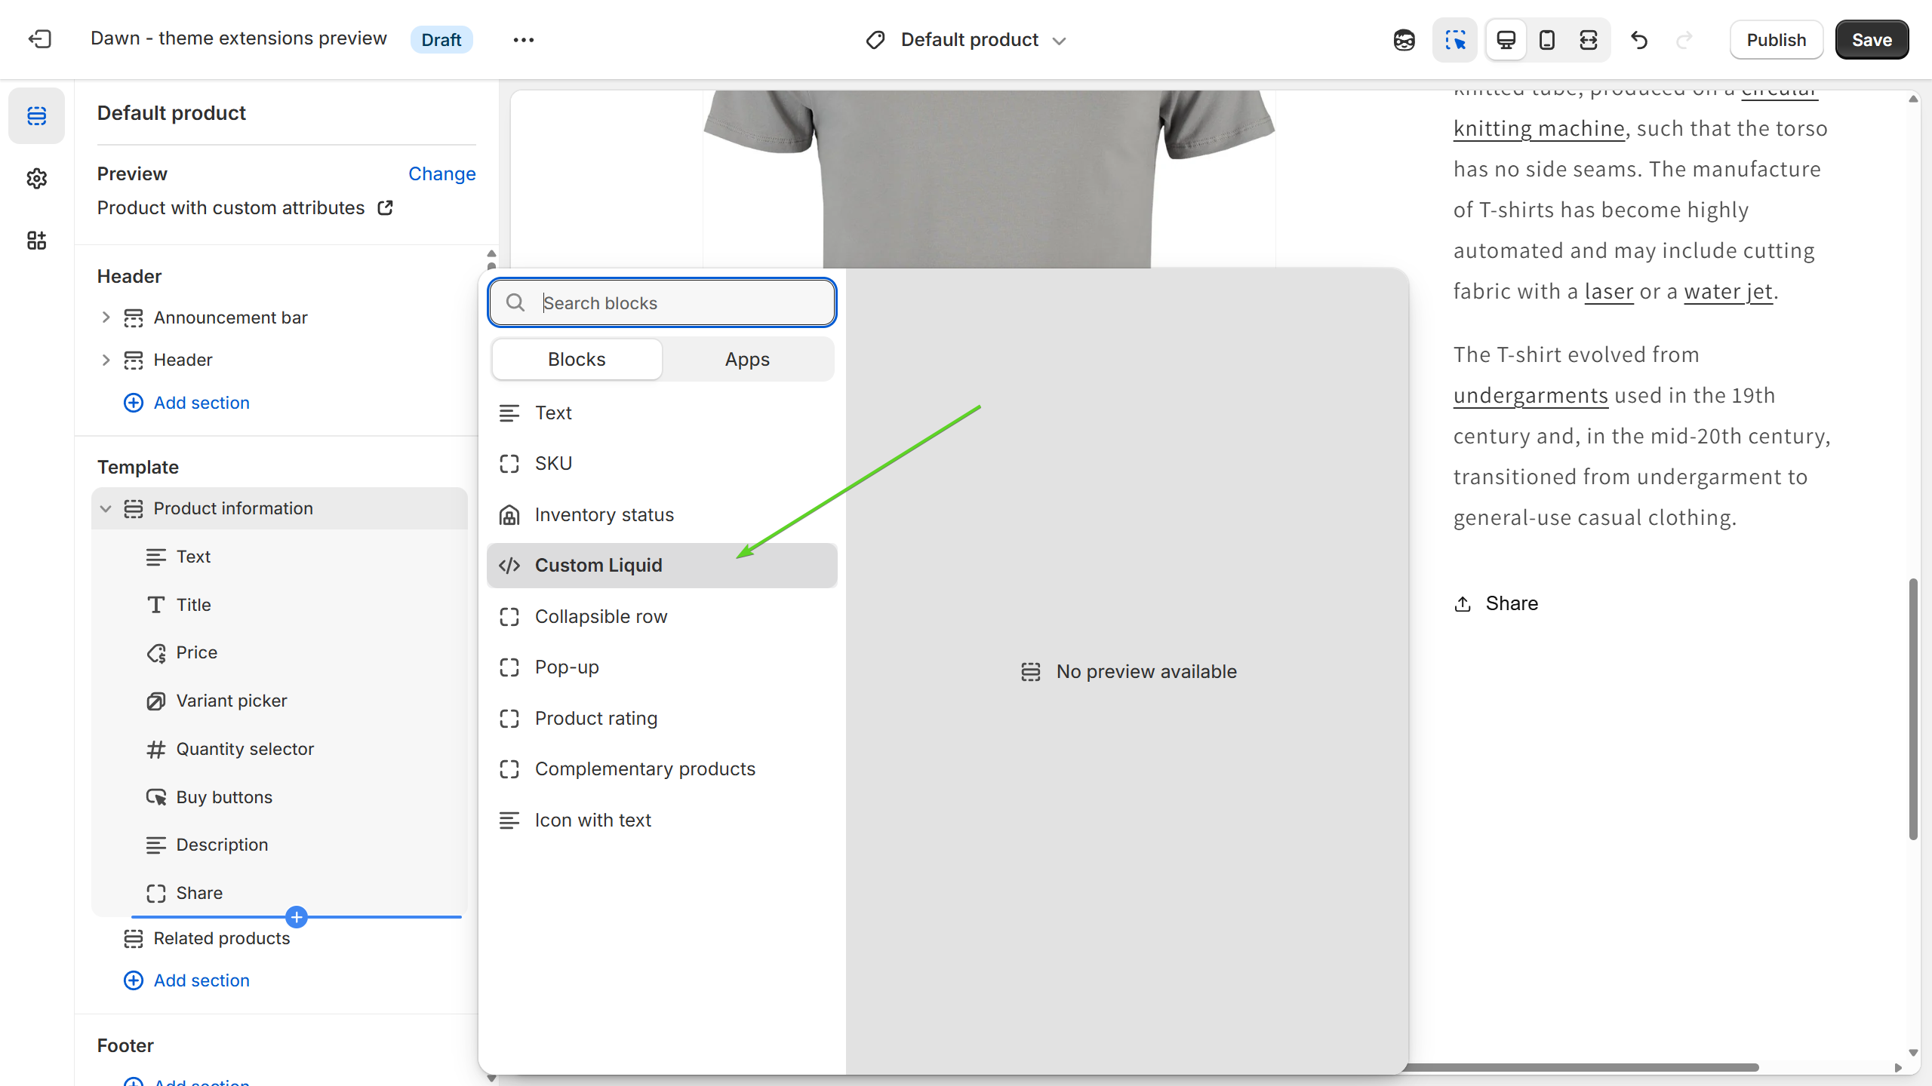The height and width of the screenshot is (1086, 1932).
Task: Click the Change preview link
Action: [441, 174]
